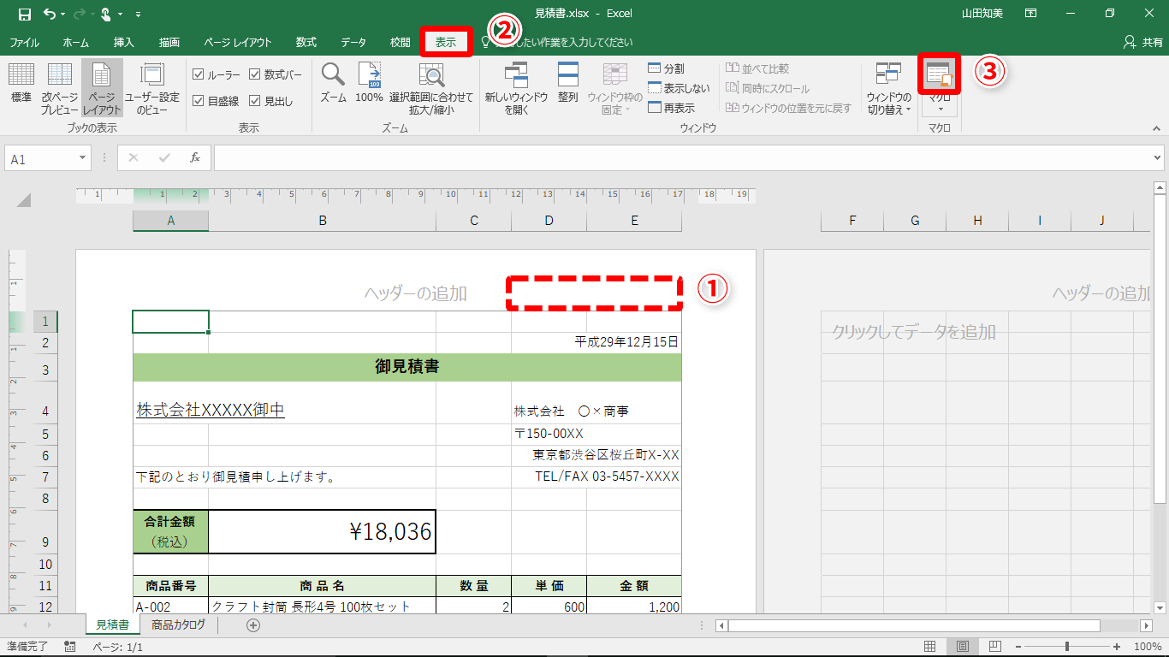Open ユーザー設定のビュー dialog

pos(152,89)
